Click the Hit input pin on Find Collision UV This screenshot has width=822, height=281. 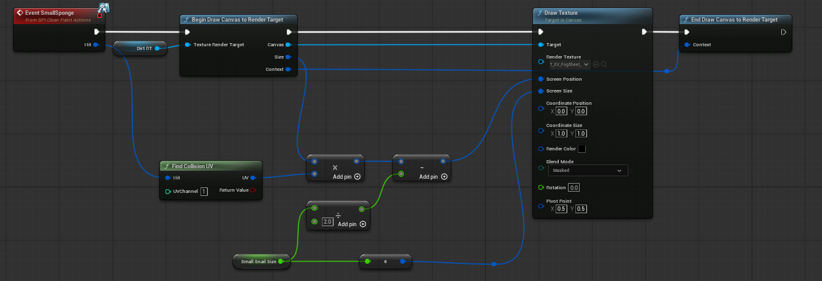168,177
